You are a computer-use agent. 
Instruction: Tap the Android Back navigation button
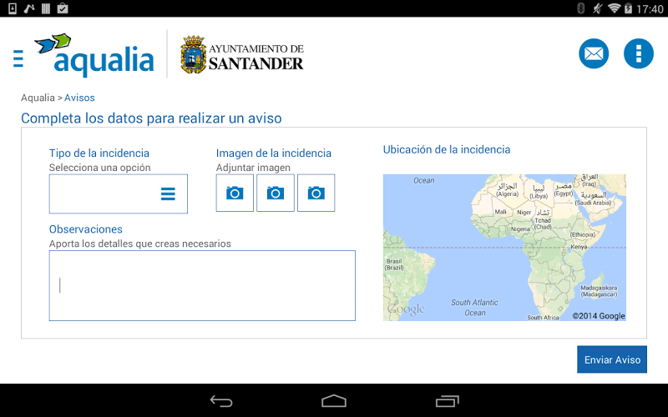pyautogui.click(x=221, y=401)
